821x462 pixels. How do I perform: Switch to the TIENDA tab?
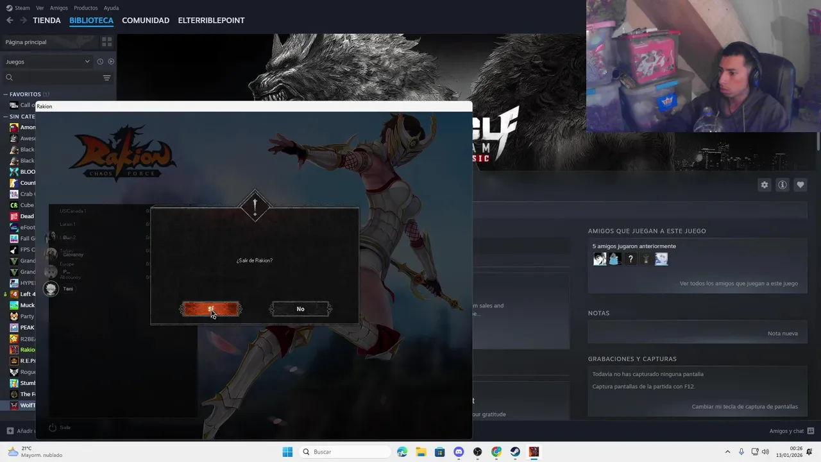tap(47, 21)
